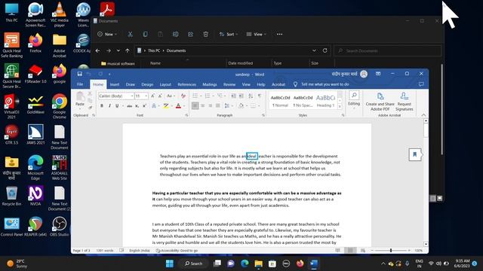Apply the Heading 1 style from the gallery
The height and width of the screenshot is (271, 483).
click(x=325, y=100)
